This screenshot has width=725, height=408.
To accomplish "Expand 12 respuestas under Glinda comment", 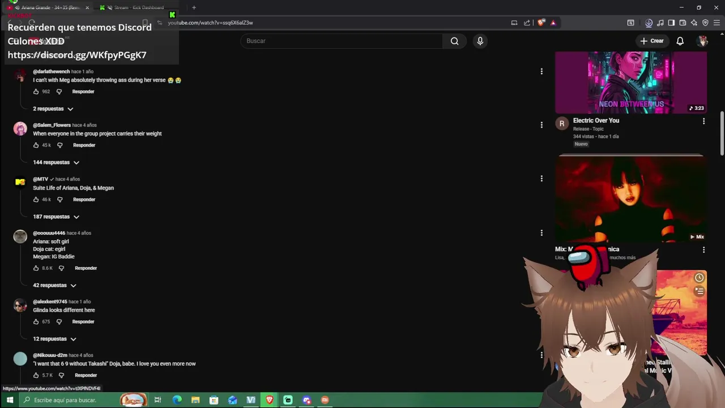I will coord(54,339).
